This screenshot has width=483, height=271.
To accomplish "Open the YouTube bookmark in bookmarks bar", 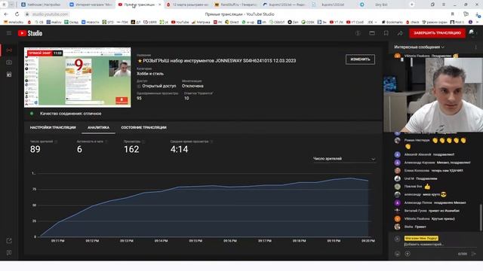I will (180, 22).
